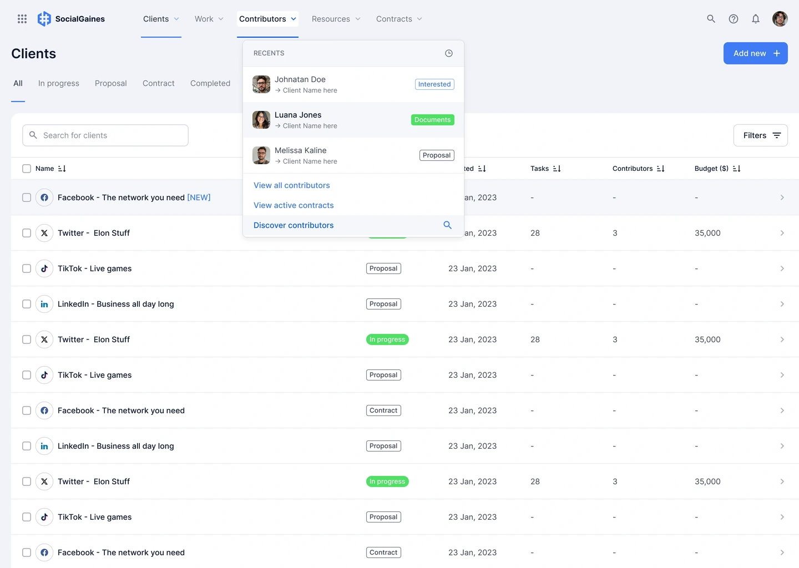This screenshot has height=568, width=799.
Task: Click the magnifier icon beside Discover contributors
Action: pos(448,225)
